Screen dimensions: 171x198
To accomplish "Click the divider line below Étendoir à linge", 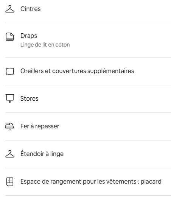I will click(88, 168).
